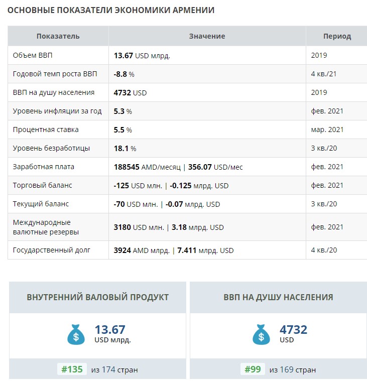Click the #135 ranking badge
The width and height of the screenshot is (367, 381).
pos(72,369)
